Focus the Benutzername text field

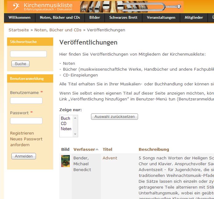coord(26,101)
